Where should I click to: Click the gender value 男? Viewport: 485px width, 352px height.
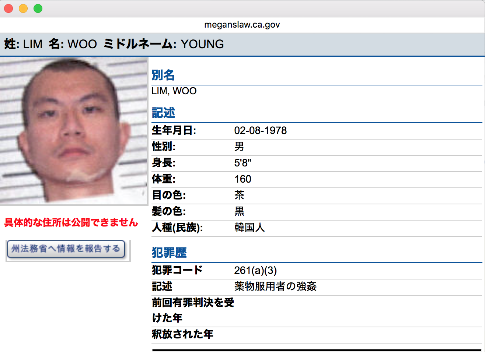[x=239, y=147]
